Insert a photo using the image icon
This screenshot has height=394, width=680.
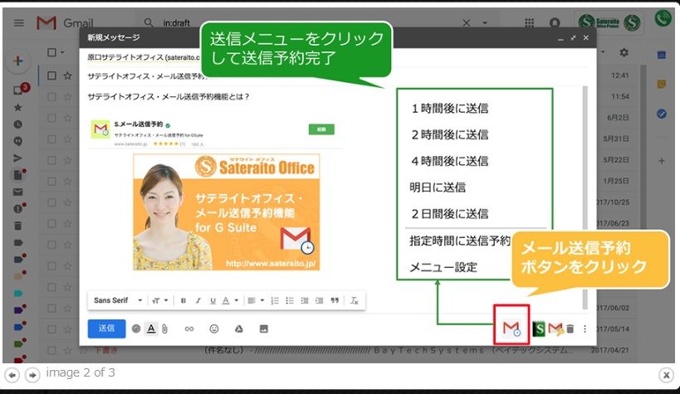[264, 329]
